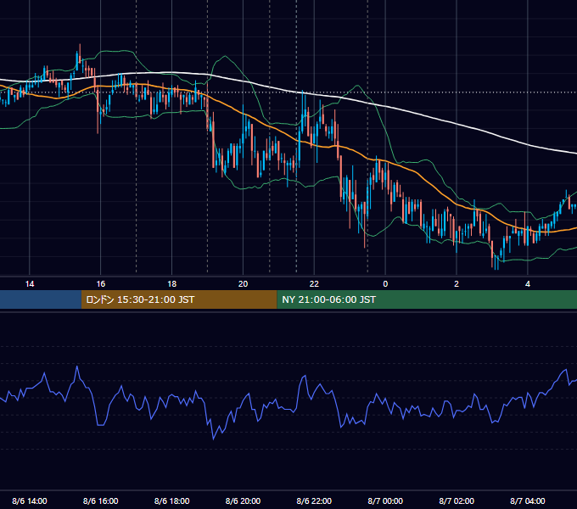
Task: Click the hour label 20 on the time axis
Action: click(x=243, y=284)
